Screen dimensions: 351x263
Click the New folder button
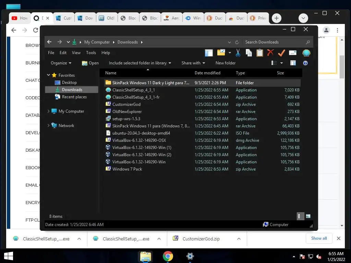(x=226, y=63)
